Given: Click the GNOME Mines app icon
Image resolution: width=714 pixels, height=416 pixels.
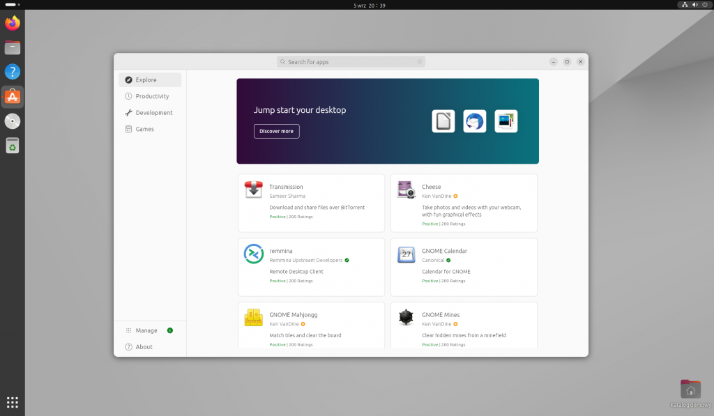Looking at the screenshot, I should coord(406,317).
